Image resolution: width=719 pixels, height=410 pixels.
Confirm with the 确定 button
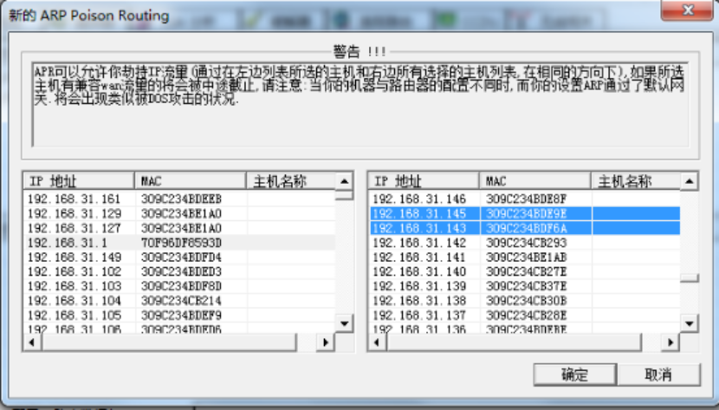[x=575, y=374]
